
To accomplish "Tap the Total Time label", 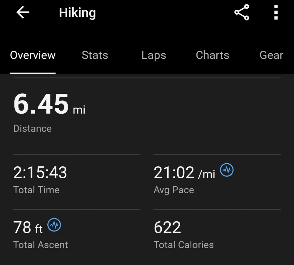I will 36,190.
